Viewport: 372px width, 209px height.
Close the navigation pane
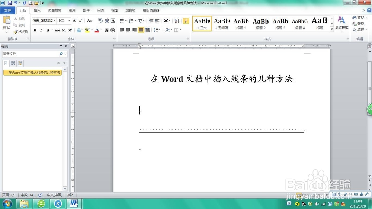[66, 46]
